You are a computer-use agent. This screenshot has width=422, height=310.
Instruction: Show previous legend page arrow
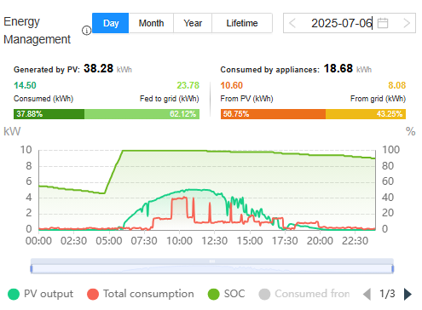pyautogui.click(x=367, y=294)
